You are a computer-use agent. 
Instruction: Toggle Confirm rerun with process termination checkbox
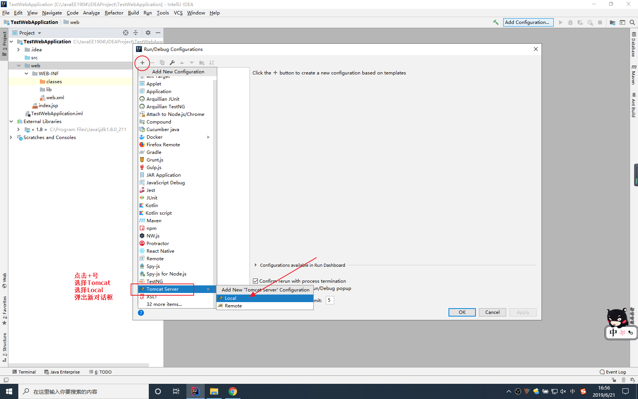click(256, 281)
